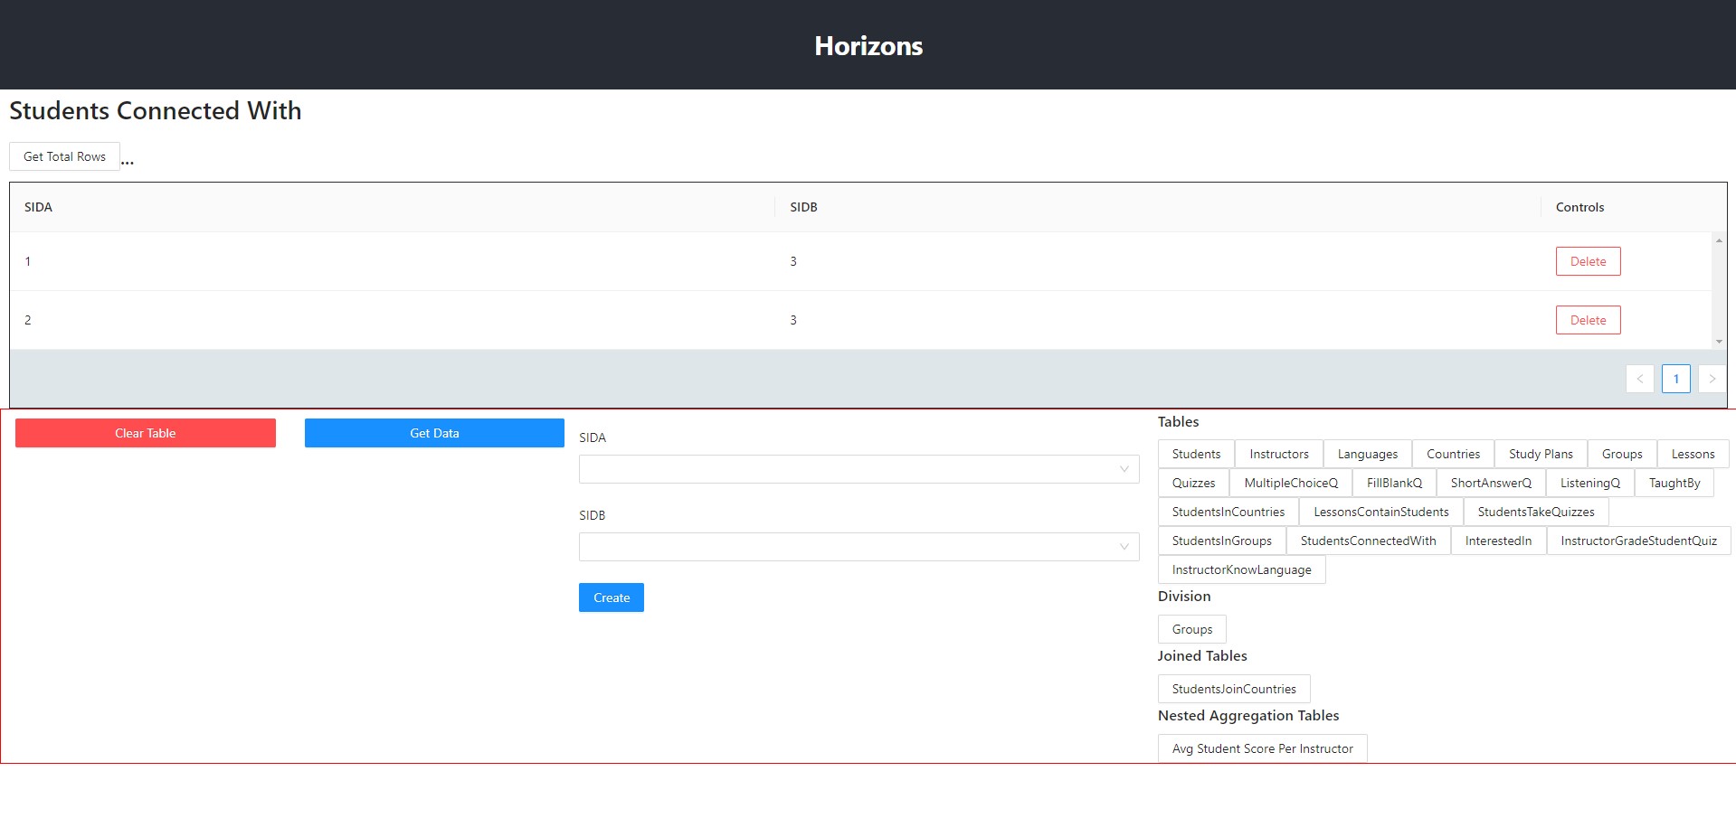This screenshot has width=1736, height=837.
Task: Click the Create button
Action: coord(611,597)
